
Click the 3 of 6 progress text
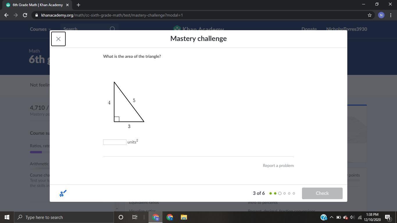(x=259, y=193)
